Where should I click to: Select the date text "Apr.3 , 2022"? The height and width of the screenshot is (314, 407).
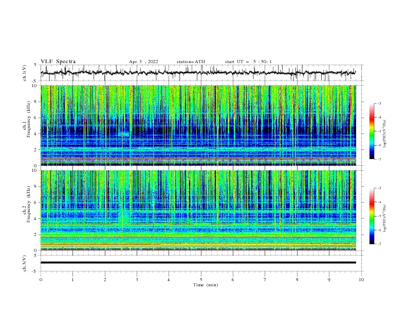(143, 62)
